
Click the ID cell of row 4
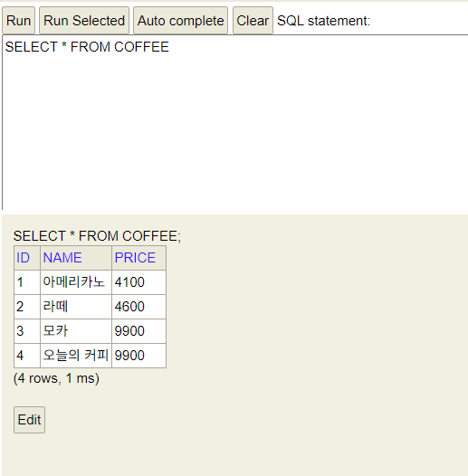(27, 356)
